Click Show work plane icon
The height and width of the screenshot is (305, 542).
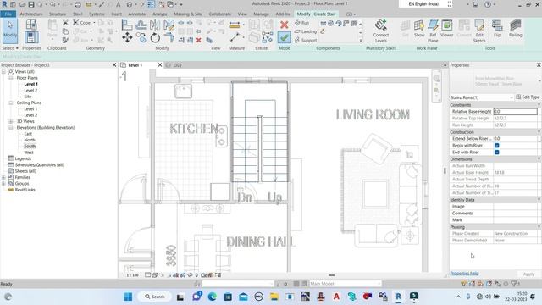pos(419,28)
